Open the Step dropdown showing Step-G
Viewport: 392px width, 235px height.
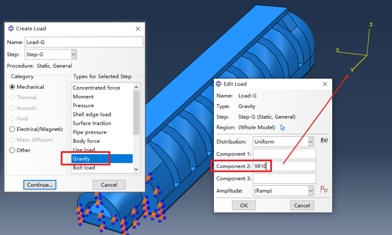point(73,54)
